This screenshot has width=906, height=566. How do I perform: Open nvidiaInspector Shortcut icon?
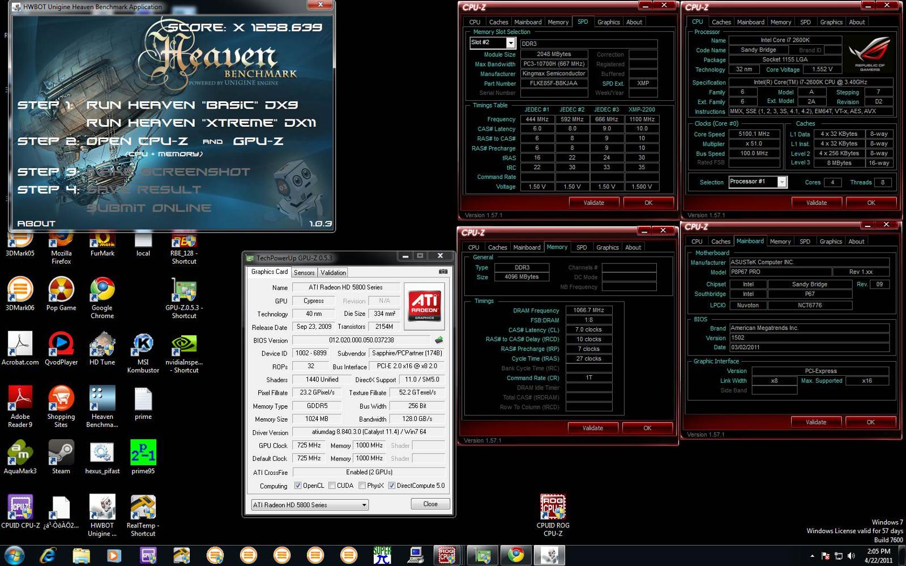pyautogui.click(x=184, y=352)
